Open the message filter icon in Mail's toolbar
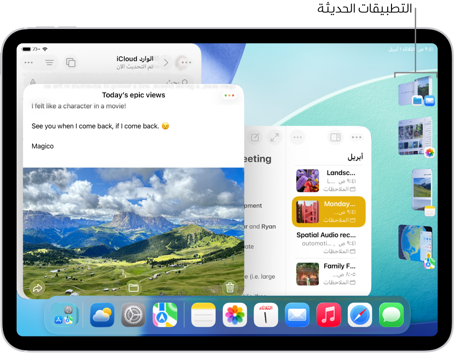 (x=49, y=62)
